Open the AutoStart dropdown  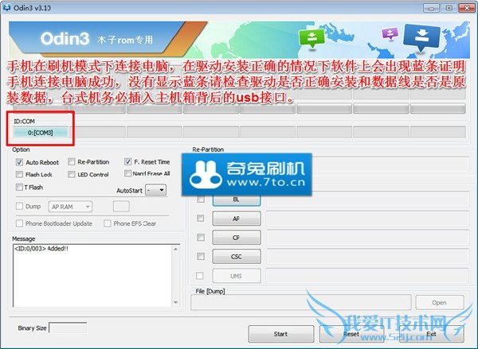[x=156, y=190]
